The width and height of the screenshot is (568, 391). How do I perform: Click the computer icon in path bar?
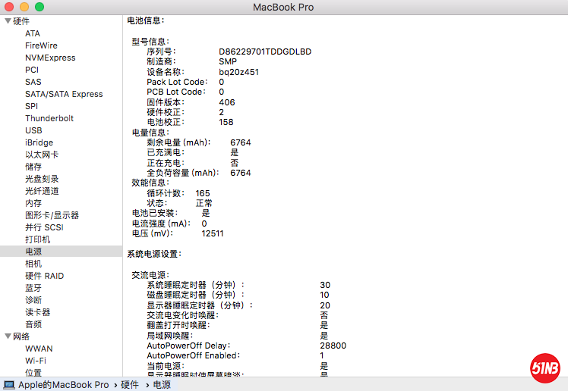(9, 385)
